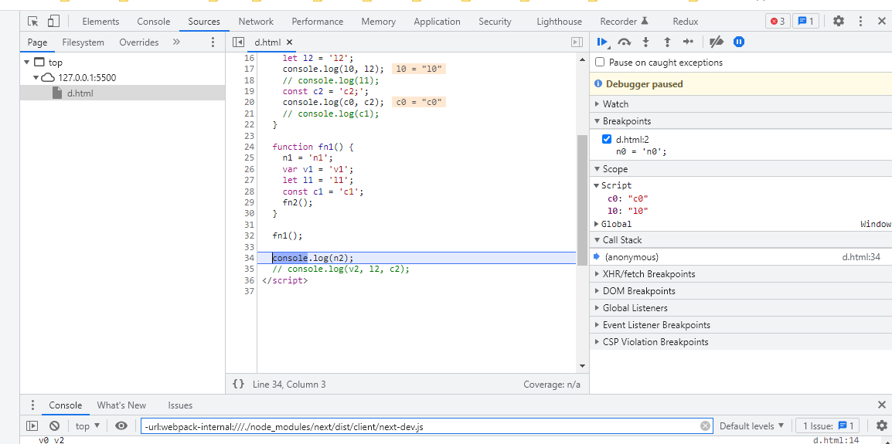
Task: Step into next function call
Action: coord(645,42)
